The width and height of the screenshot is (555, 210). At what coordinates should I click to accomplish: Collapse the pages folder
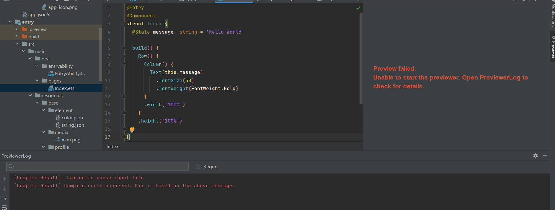(37, 81)
